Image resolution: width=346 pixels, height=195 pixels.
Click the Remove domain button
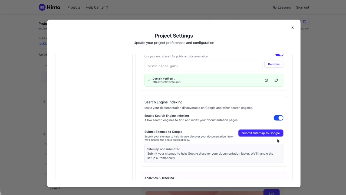tap(273, 64)
